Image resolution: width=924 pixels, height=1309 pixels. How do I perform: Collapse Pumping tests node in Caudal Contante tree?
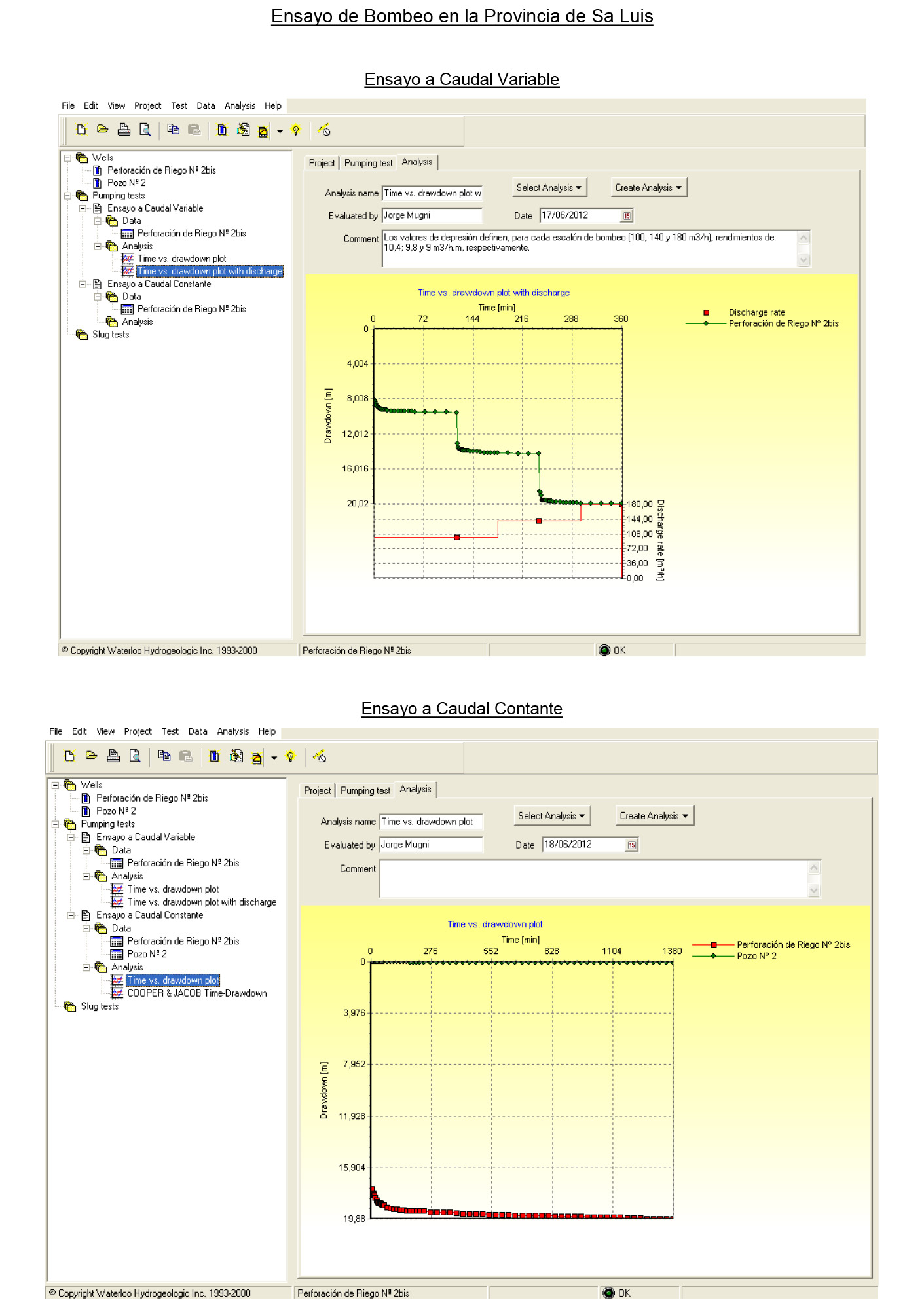tap(56, 824)
